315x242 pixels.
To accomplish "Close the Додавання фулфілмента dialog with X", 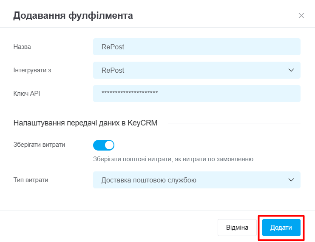I will click(x=301, y=15).
